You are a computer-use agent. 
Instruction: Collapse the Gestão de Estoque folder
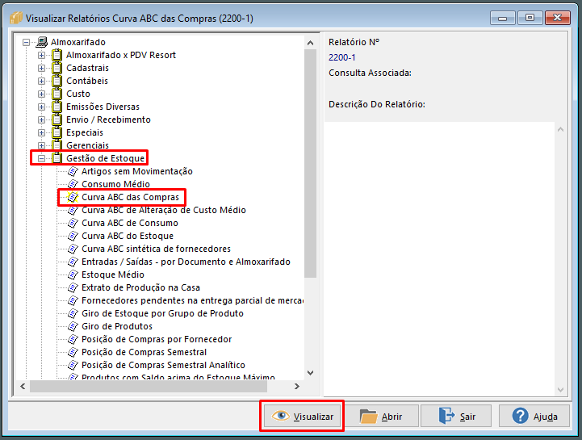(x=42, y=158)
